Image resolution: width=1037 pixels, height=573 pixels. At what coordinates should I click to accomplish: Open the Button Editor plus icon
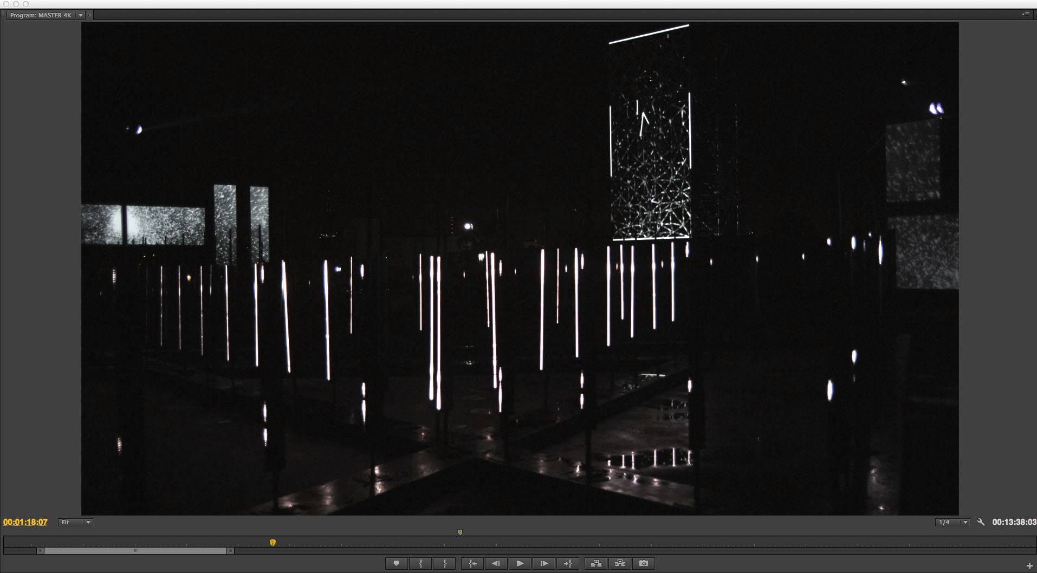(x=1029, y=565)
